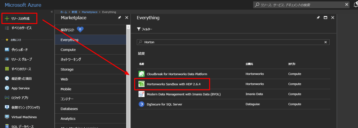The width and height of the screenshot is (358, 128).
Task: Clear the top global search box
Action: point(346,4)
